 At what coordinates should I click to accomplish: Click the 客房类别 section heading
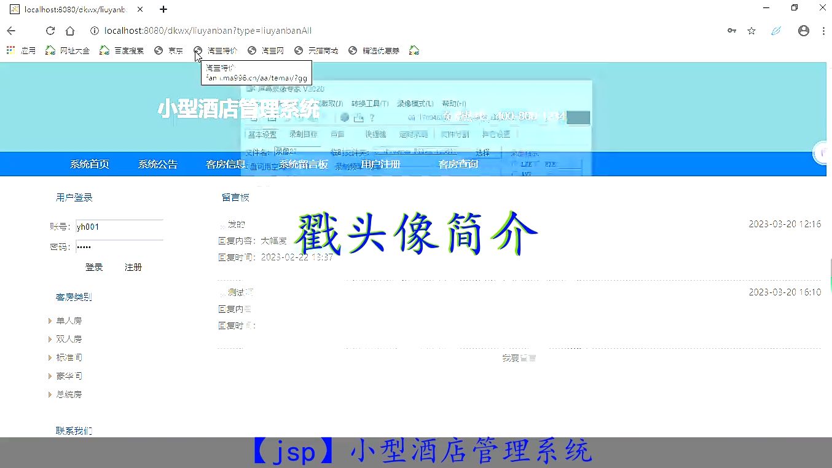click(74, 297)
